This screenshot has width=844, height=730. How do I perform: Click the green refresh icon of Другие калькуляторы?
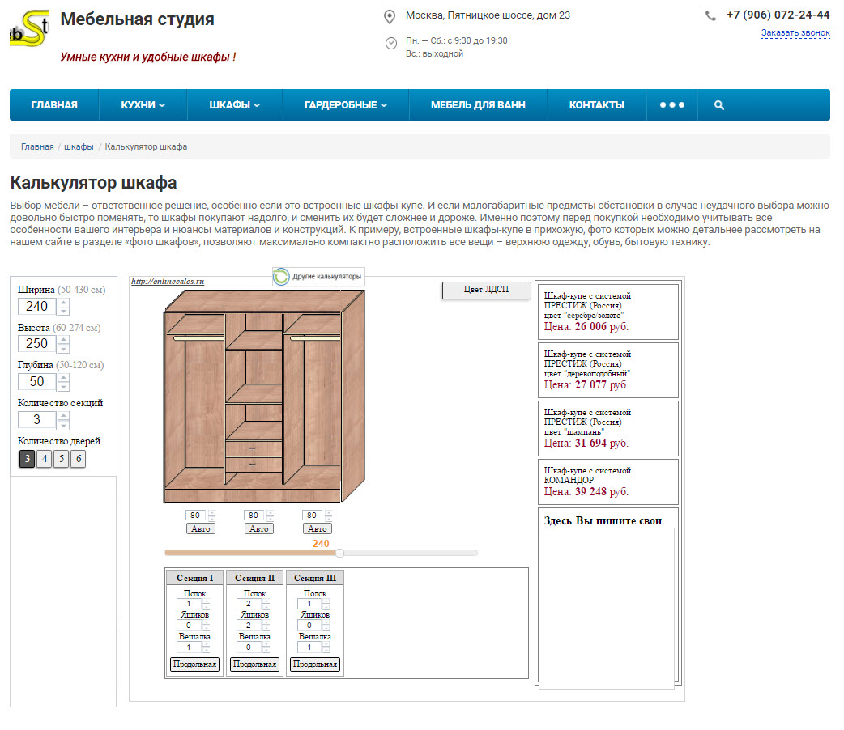pyautogui.click(x=281, y=277)
